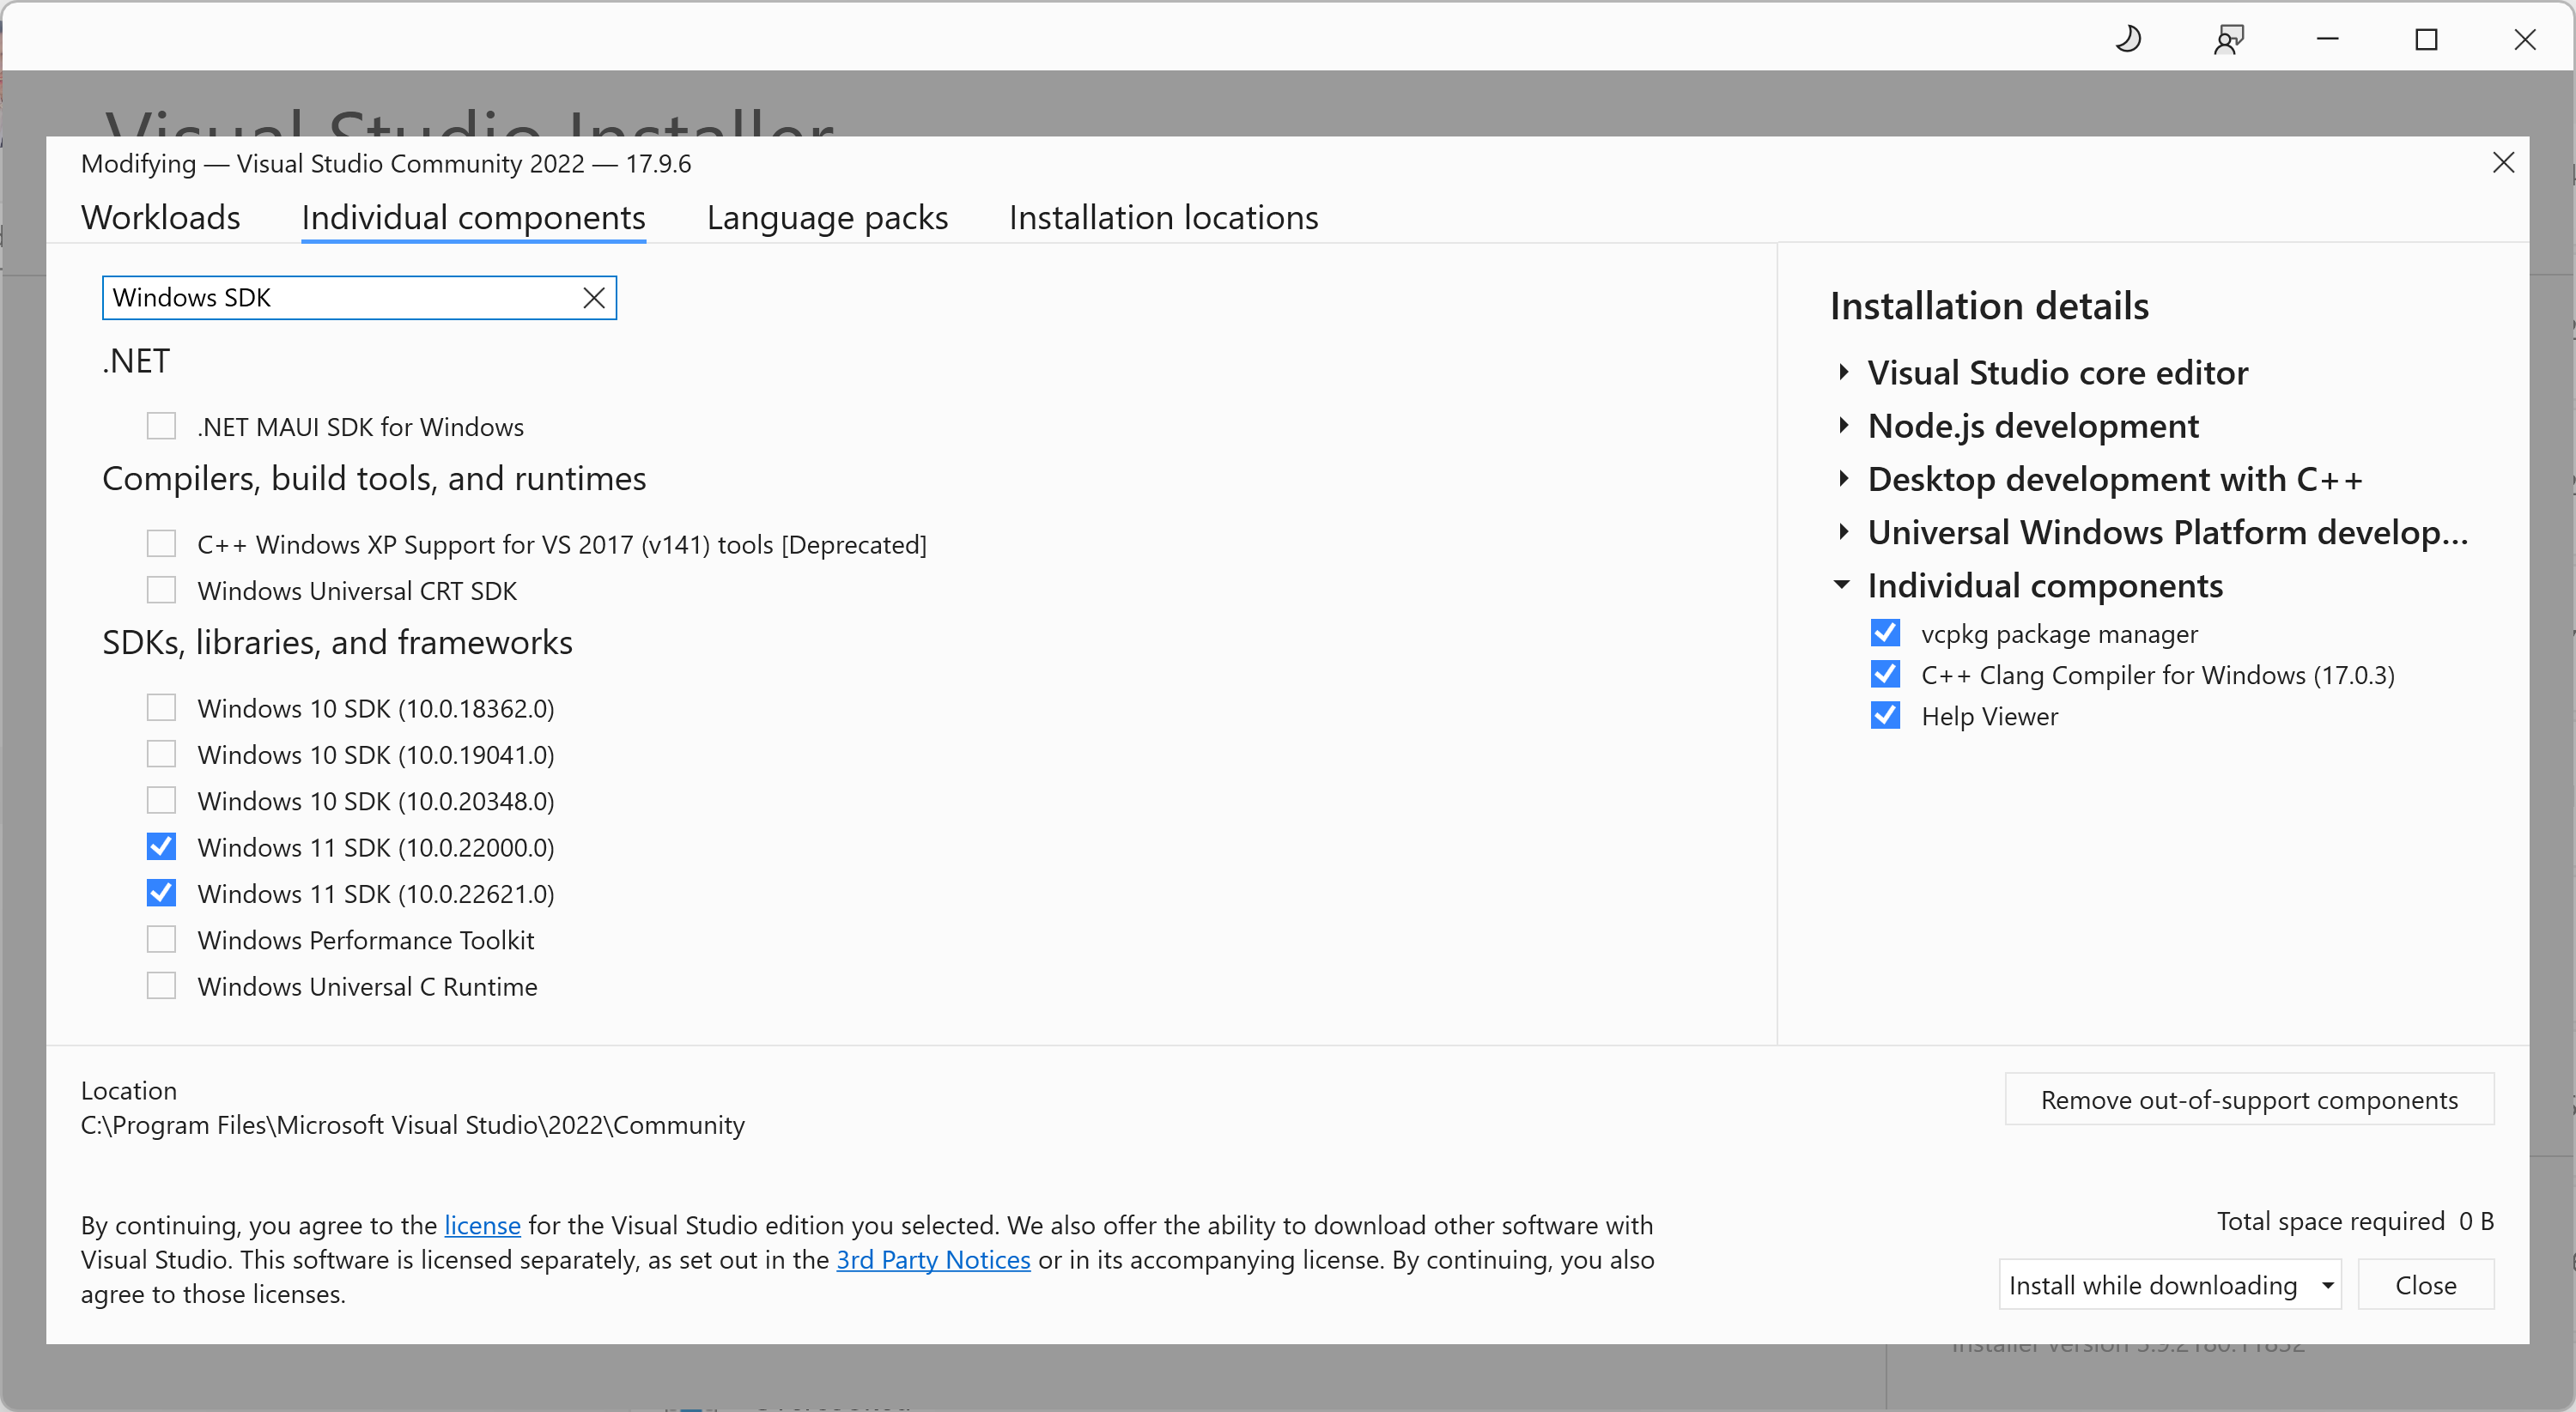Viewport: 2576px width, 1412px height.
Task: Click the .NET category heading
Action: point(136,361)
